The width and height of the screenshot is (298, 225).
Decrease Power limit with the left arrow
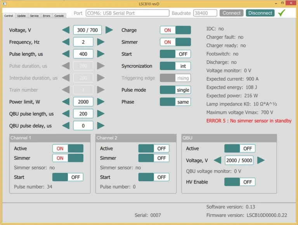coord(66,102)
